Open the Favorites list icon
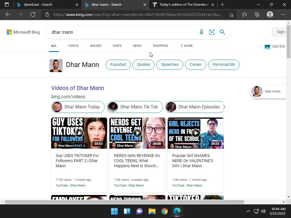 (244, 14)
